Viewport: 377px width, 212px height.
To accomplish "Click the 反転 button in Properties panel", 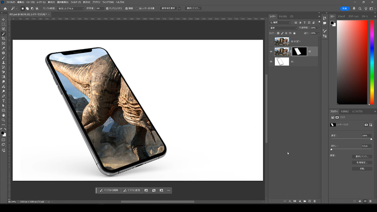I will tap(362, 168).
